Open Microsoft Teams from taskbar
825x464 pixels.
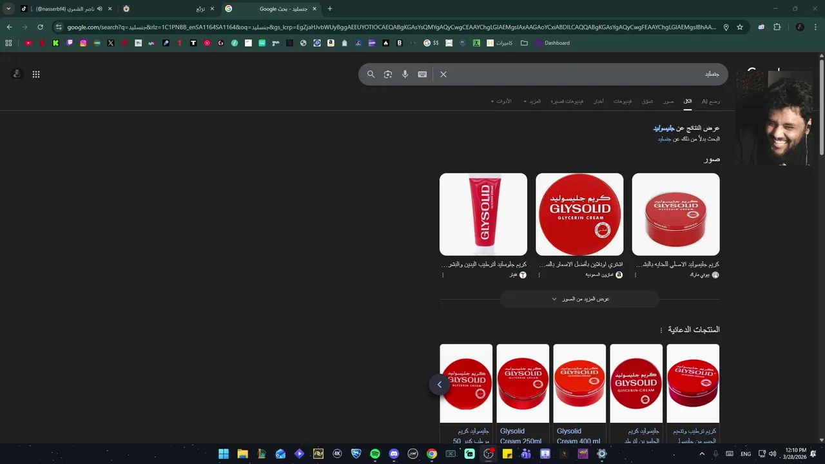[x=526, y=454]
